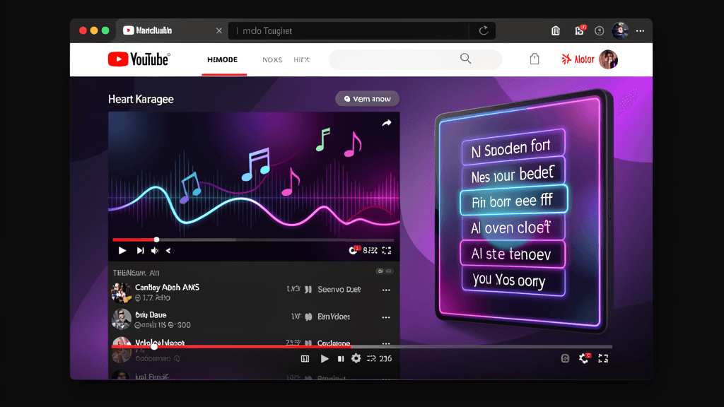The width and height of the screenshot is (724, 407).
Task: Click browser toolbar profile avatar
Action: point(620,30)
